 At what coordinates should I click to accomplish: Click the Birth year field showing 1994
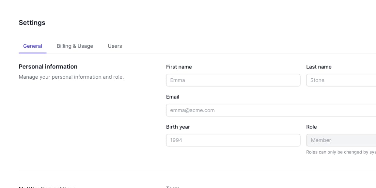(233, 140)
